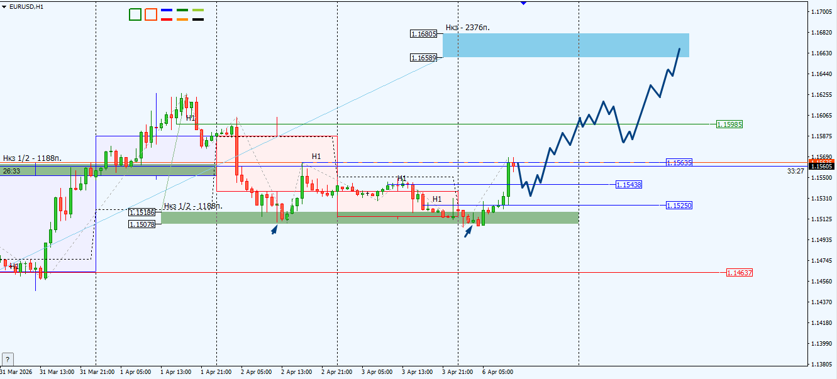Click the 1.14637 red level label
Screen dimensions: 837x379
coord(739,273)
